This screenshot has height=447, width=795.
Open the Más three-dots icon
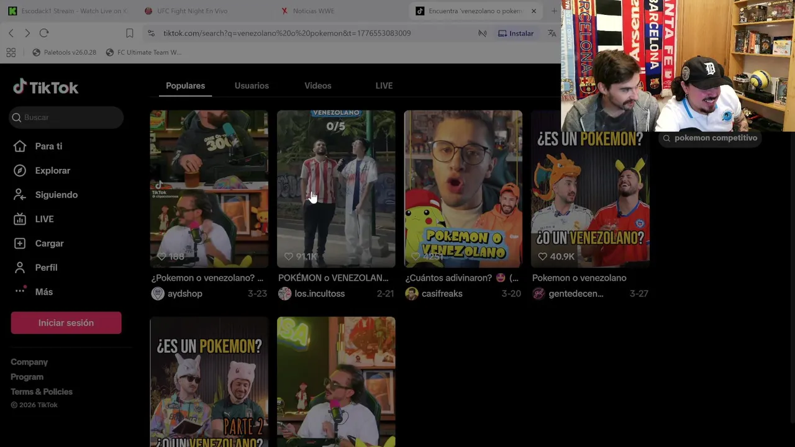tap(20, 291)
